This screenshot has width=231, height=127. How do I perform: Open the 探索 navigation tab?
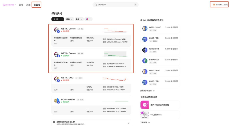pyautogui.click(x=28, y=5)
